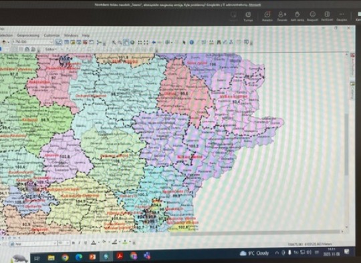Open the Search window icon
This screenshot has height=263, width=361.
pos(79,42)
